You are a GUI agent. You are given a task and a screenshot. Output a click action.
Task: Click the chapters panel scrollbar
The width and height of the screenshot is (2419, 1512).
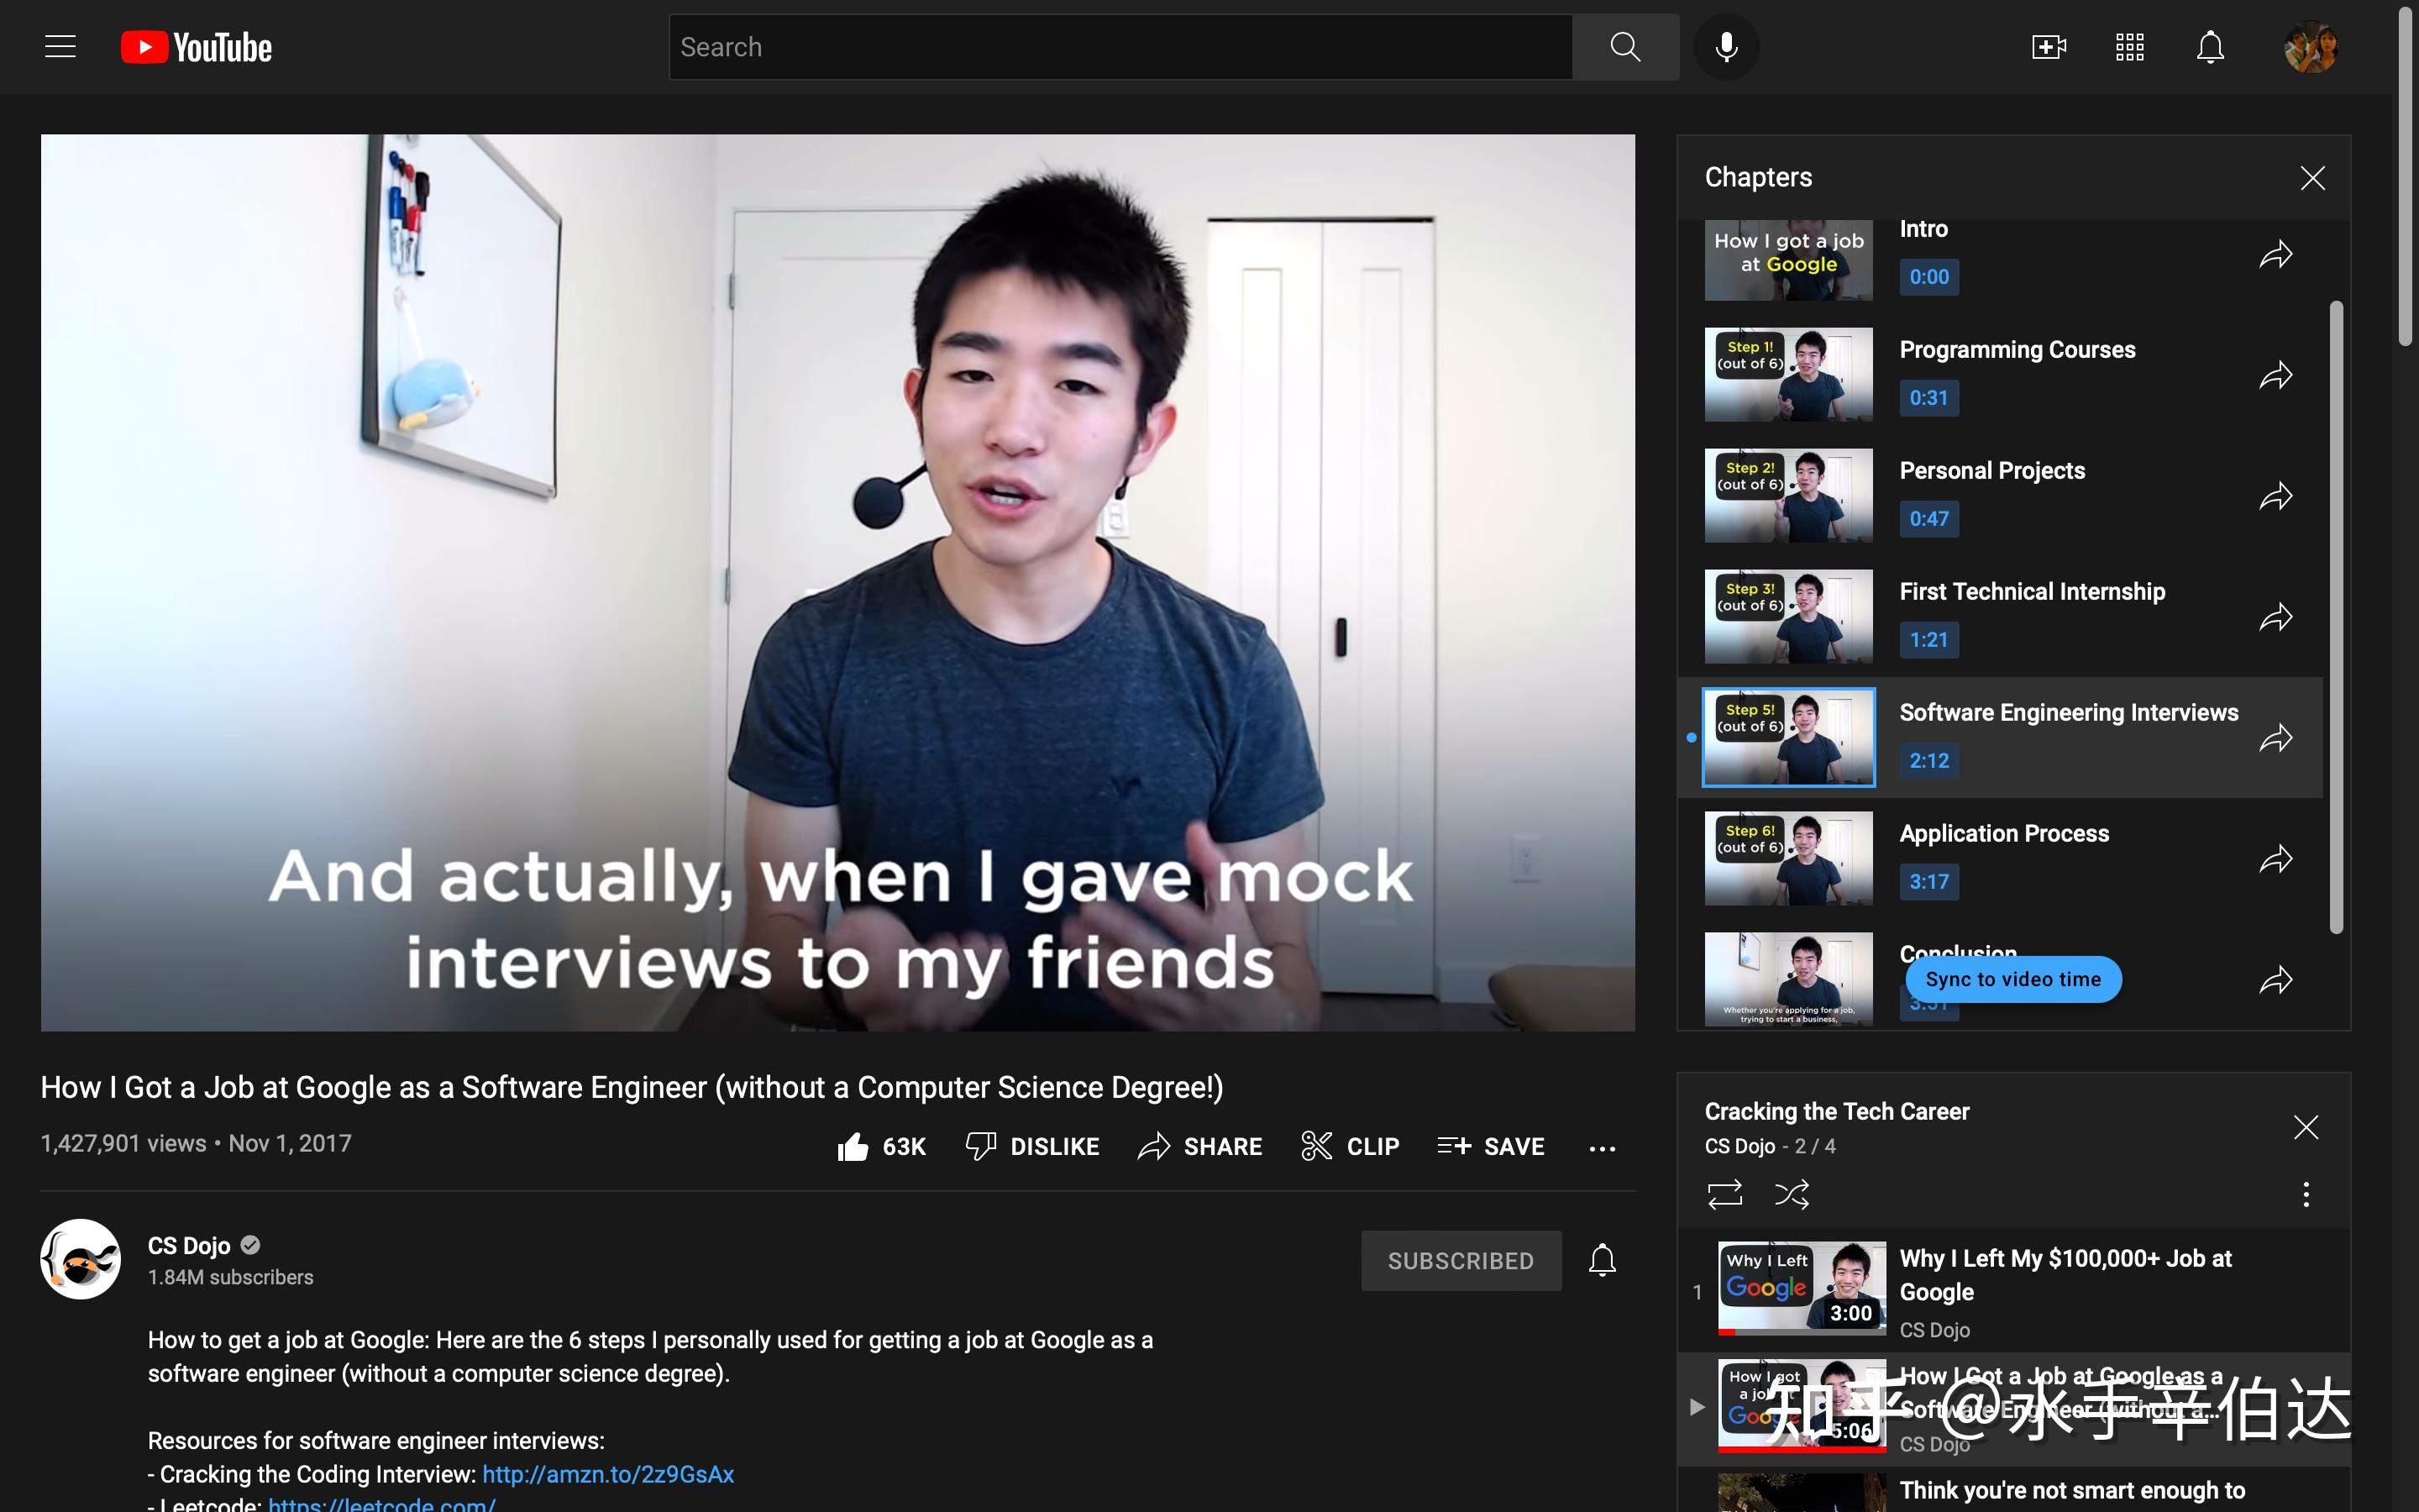(2336, 617)
